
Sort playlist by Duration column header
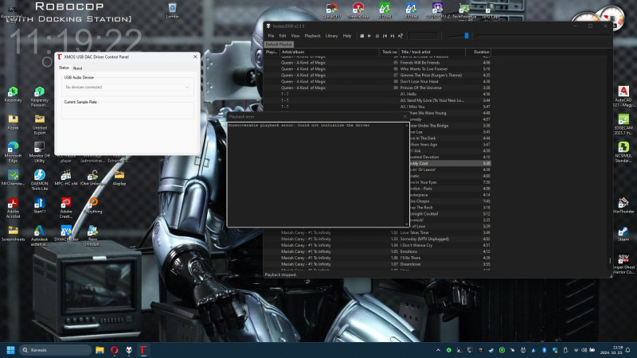click(x=482, y=52)
